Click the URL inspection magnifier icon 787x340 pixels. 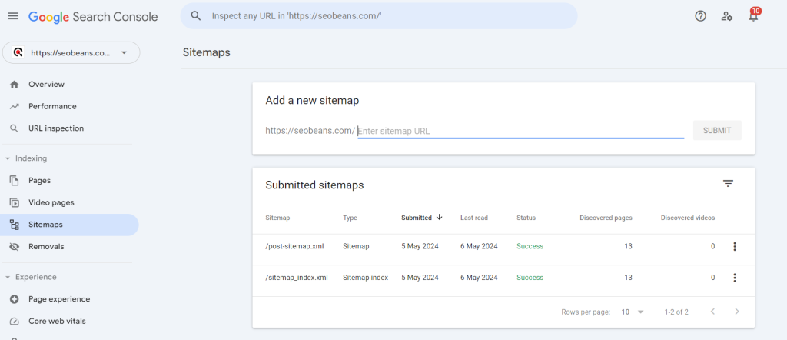click(15, 128)
